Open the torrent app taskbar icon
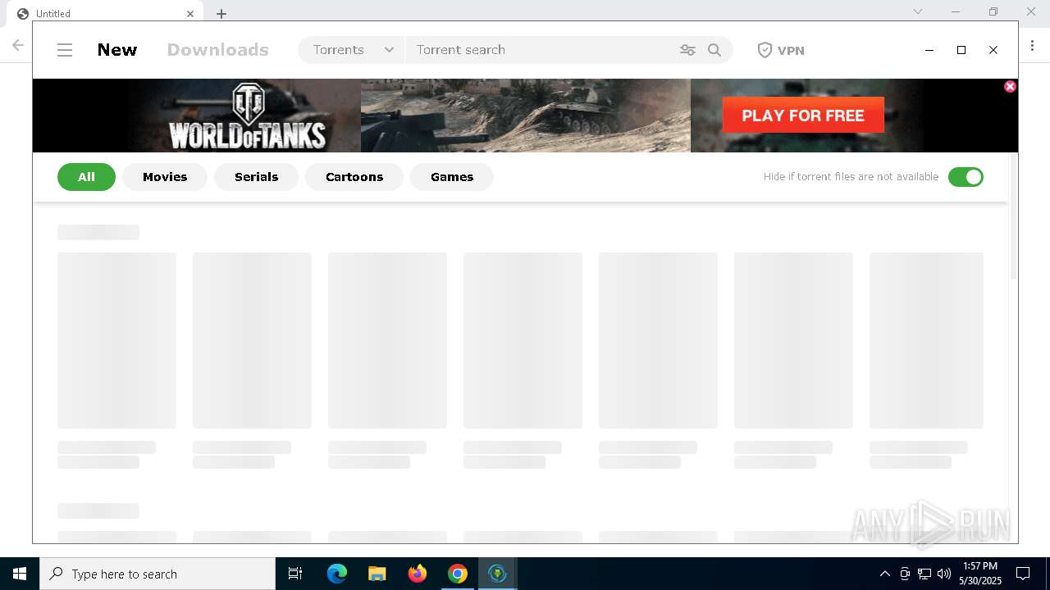1050x590 pixels. pos(497,574)
